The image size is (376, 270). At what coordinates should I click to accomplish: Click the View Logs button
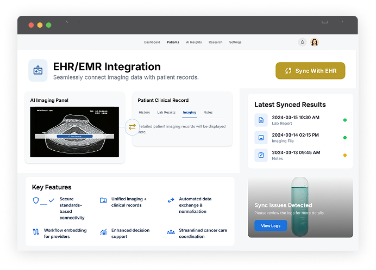[271, 225]
